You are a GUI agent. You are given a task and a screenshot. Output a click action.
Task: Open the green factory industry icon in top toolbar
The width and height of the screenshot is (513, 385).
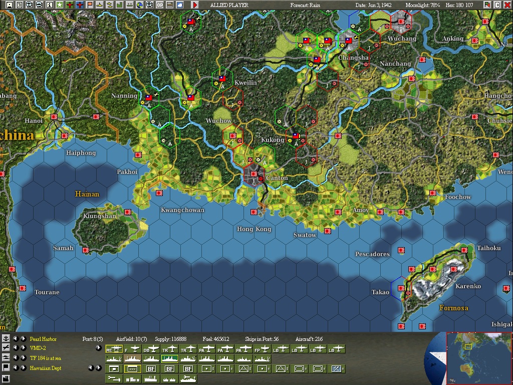click(x=120, y=5)
